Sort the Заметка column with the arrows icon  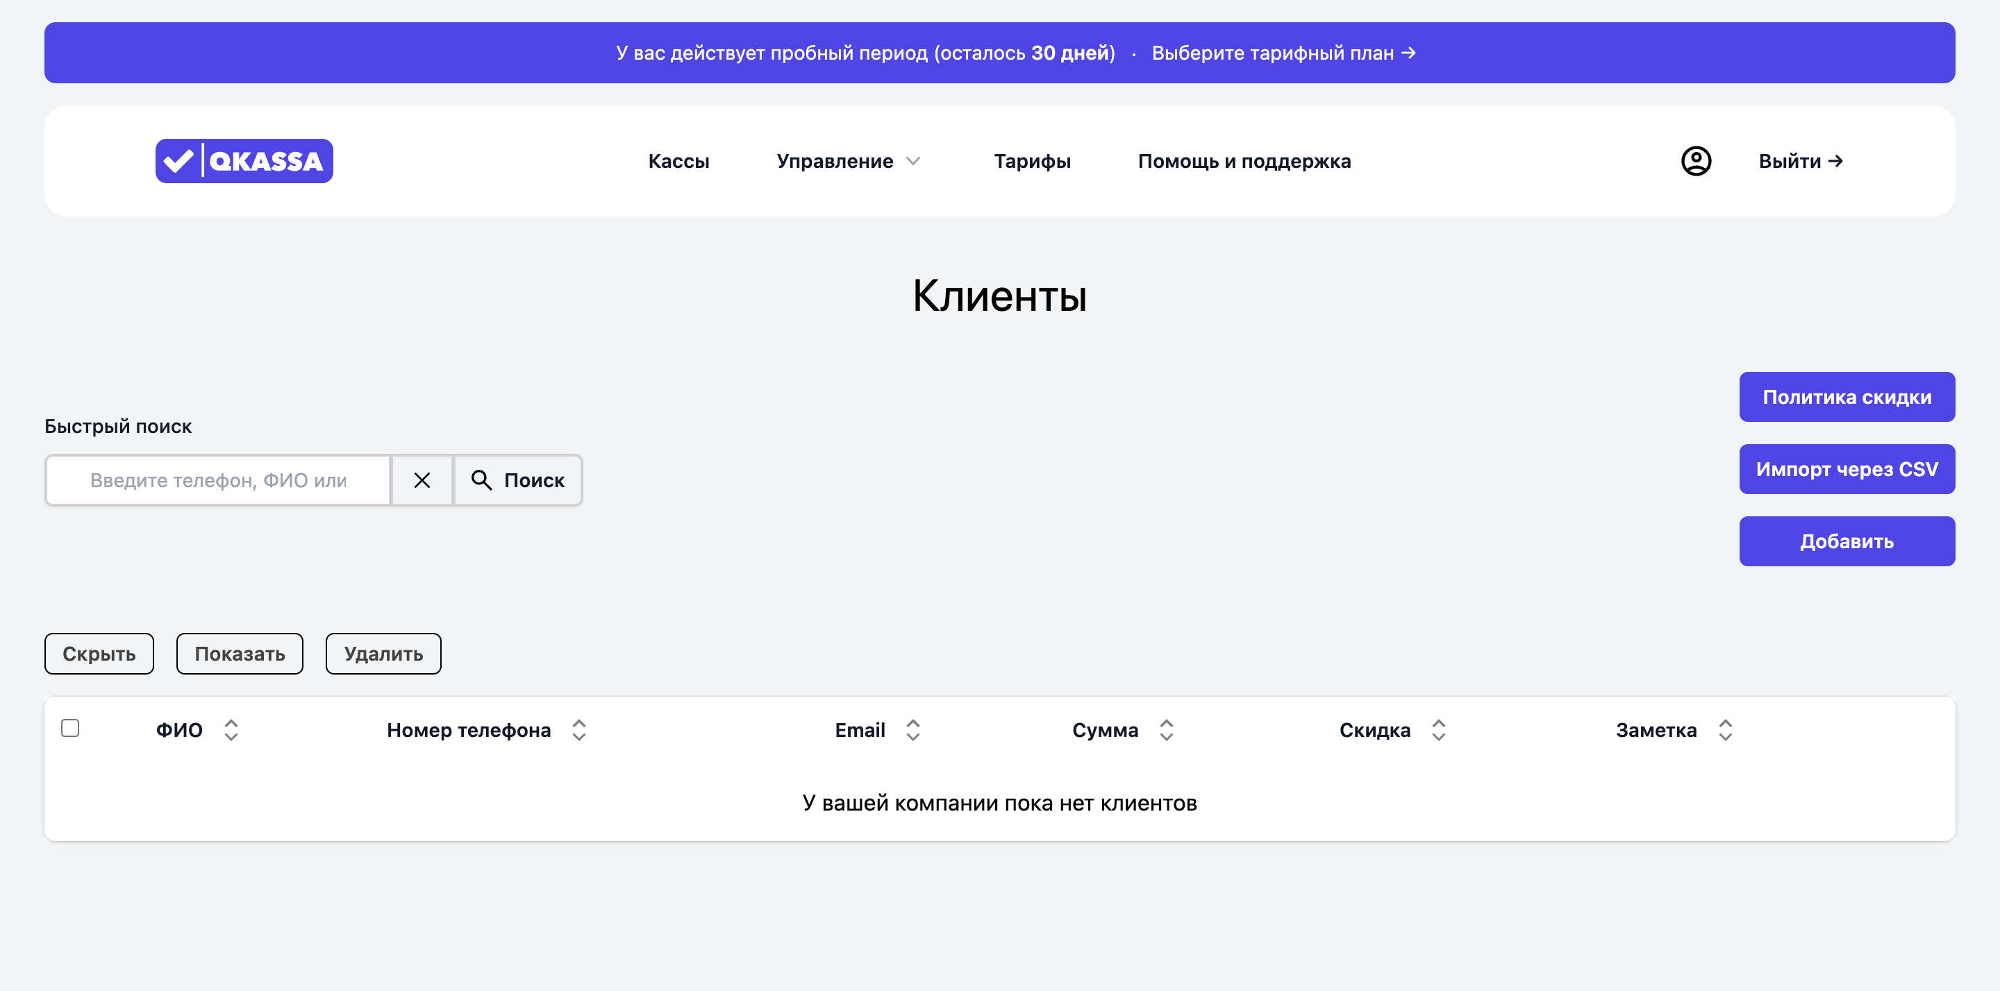pyautogui.click(x=1724, y=730)
